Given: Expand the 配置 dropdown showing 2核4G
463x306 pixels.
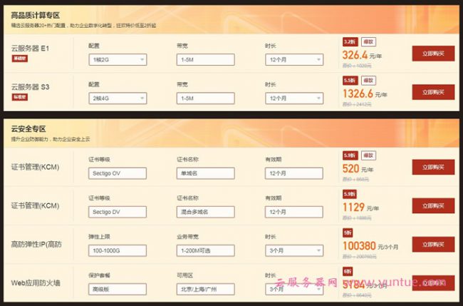Looking at the screenshot, I should (x=118, y=98).
